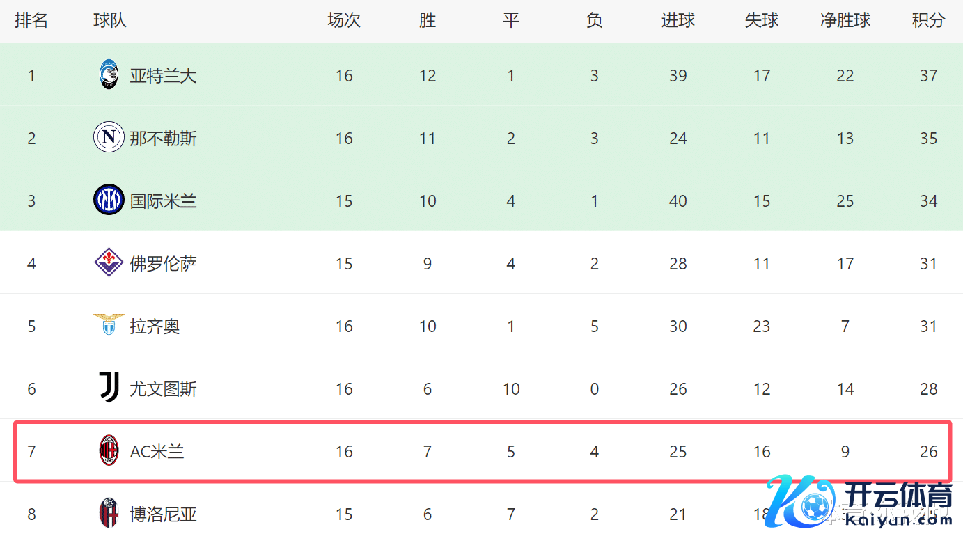Open the 尤文图斯 team link
Screen dimensions: 963x543
coord(163,389)
